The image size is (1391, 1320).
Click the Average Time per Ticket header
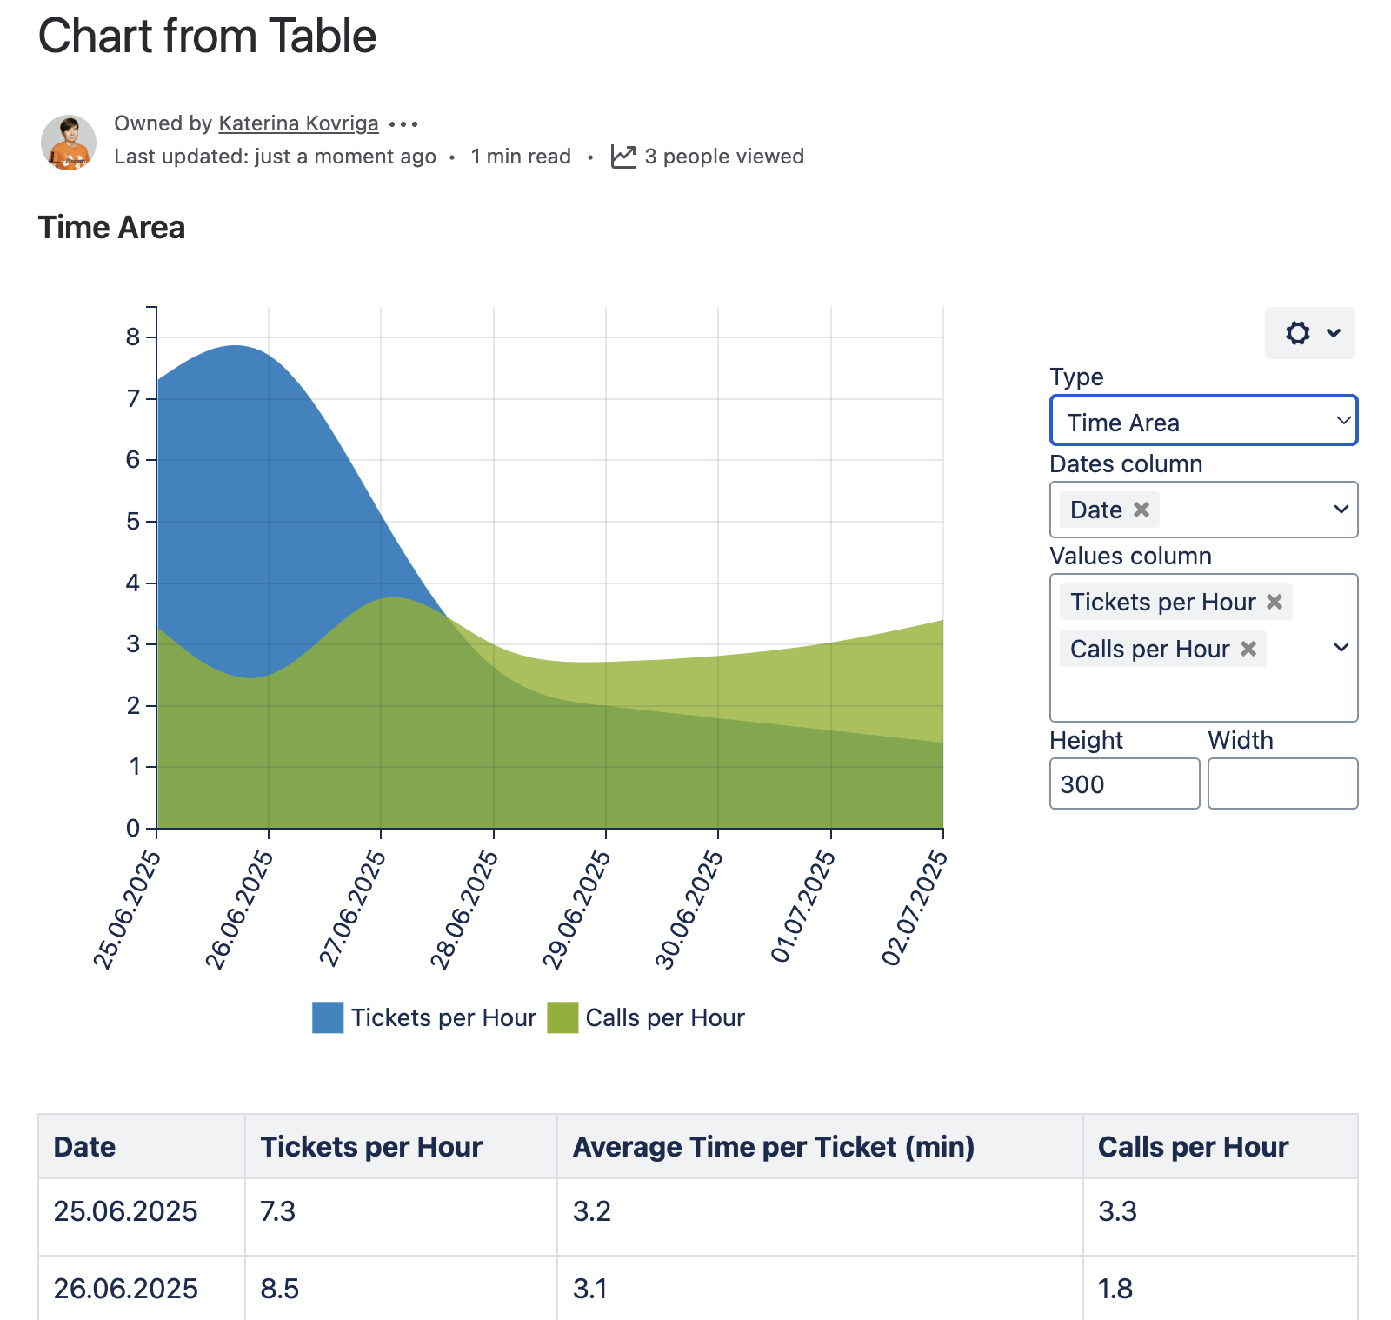(x=773, y=1147)
